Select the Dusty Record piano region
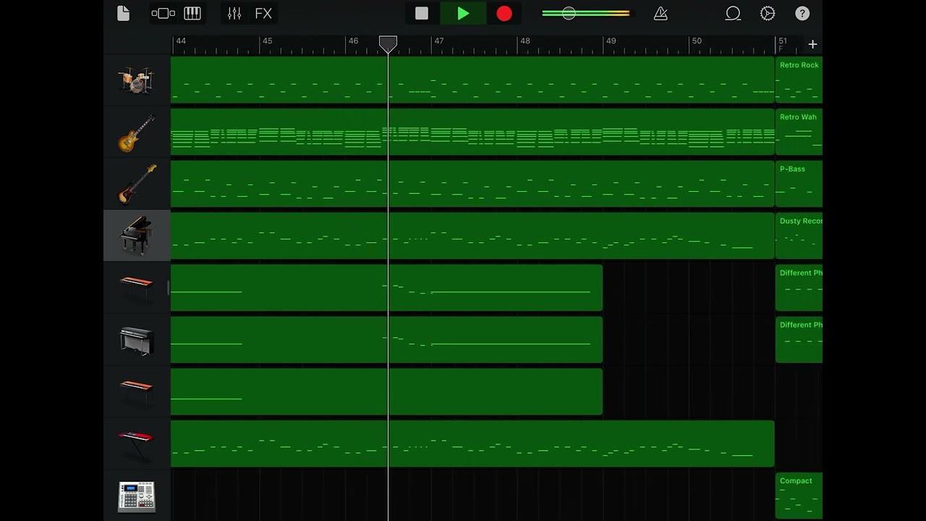This screenshot has width=926, height=521. click(x=799, y=236)
